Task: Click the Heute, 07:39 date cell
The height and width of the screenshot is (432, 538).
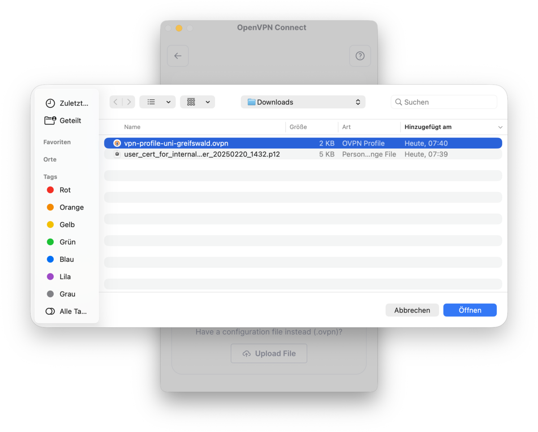Action: coord(426,154)
